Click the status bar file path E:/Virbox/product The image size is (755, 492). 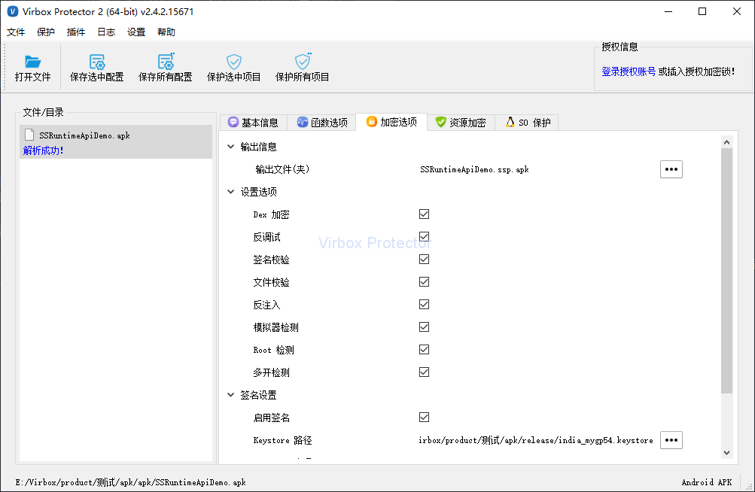click(130, 482)
